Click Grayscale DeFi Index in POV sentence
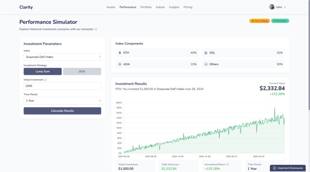310x172 pixels. 170,89
